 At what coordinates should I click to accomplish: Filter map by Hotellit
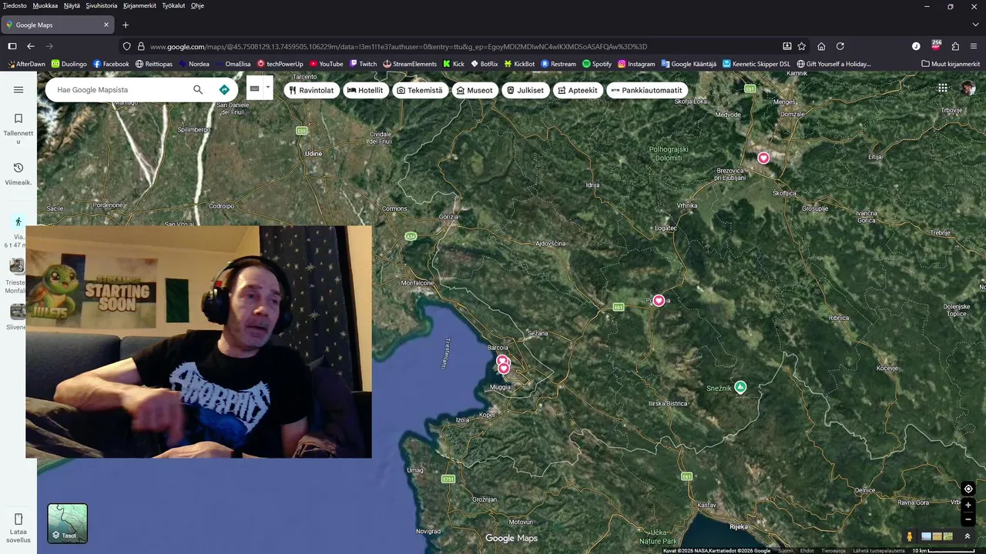click(x=365, y=90)
